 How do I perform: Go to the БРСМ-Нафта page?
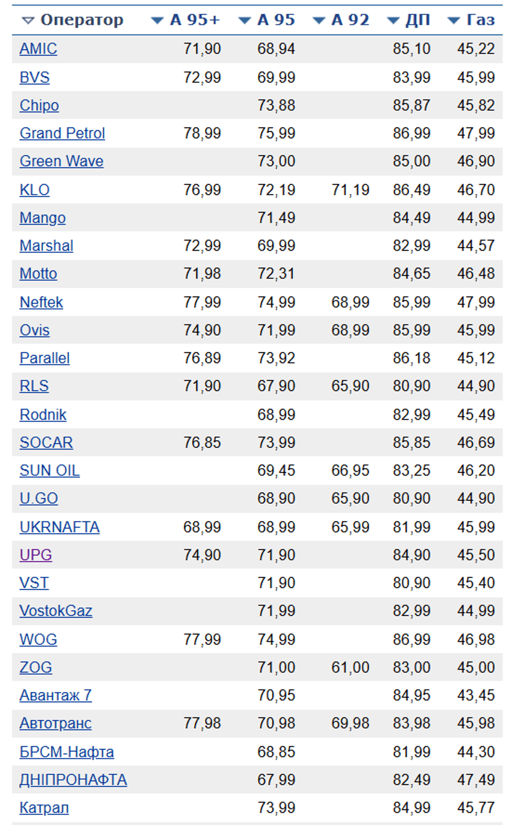[x=67, y=751]
